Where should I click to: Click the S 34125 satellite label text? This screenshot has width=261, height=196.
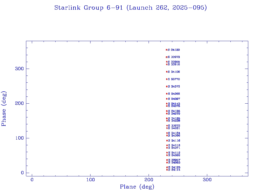(x=174, y=118)
